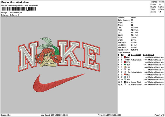The image size is (165, 117).
Task: Click the barcode under the worksheet title
Action: click(19, 9)
